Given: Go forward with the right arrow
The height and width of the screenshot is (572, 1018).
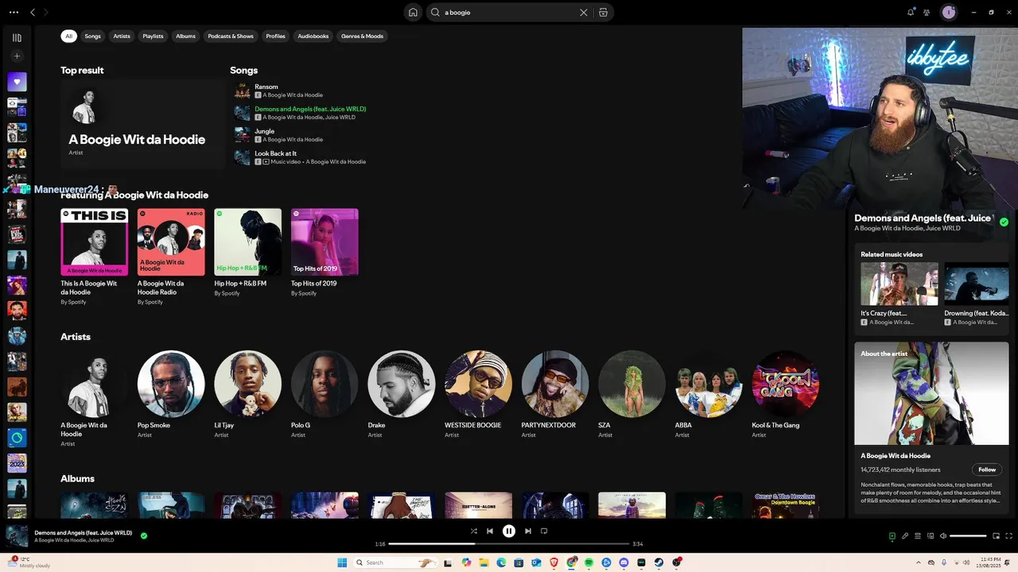Looking at the screenshot, I should [46, 13].
